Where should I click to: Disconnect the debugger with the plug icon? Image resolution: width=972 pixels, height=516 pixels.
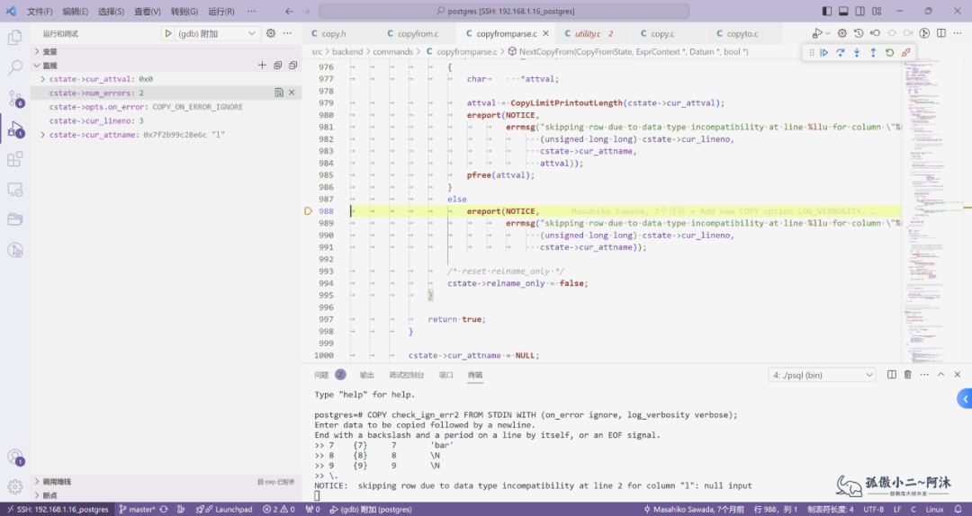905,53
